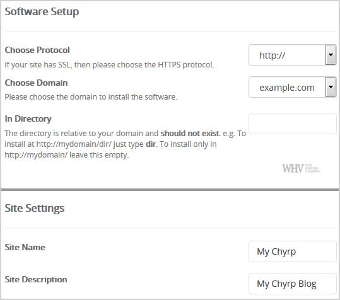This screenshot has width=340, height=300.
Task: Click the bold 'should not exist' text
Action: pos(190,133)
